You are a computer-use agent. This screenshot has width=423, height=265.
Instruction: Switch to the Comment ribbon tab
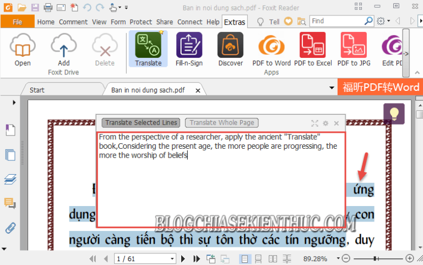73,22
